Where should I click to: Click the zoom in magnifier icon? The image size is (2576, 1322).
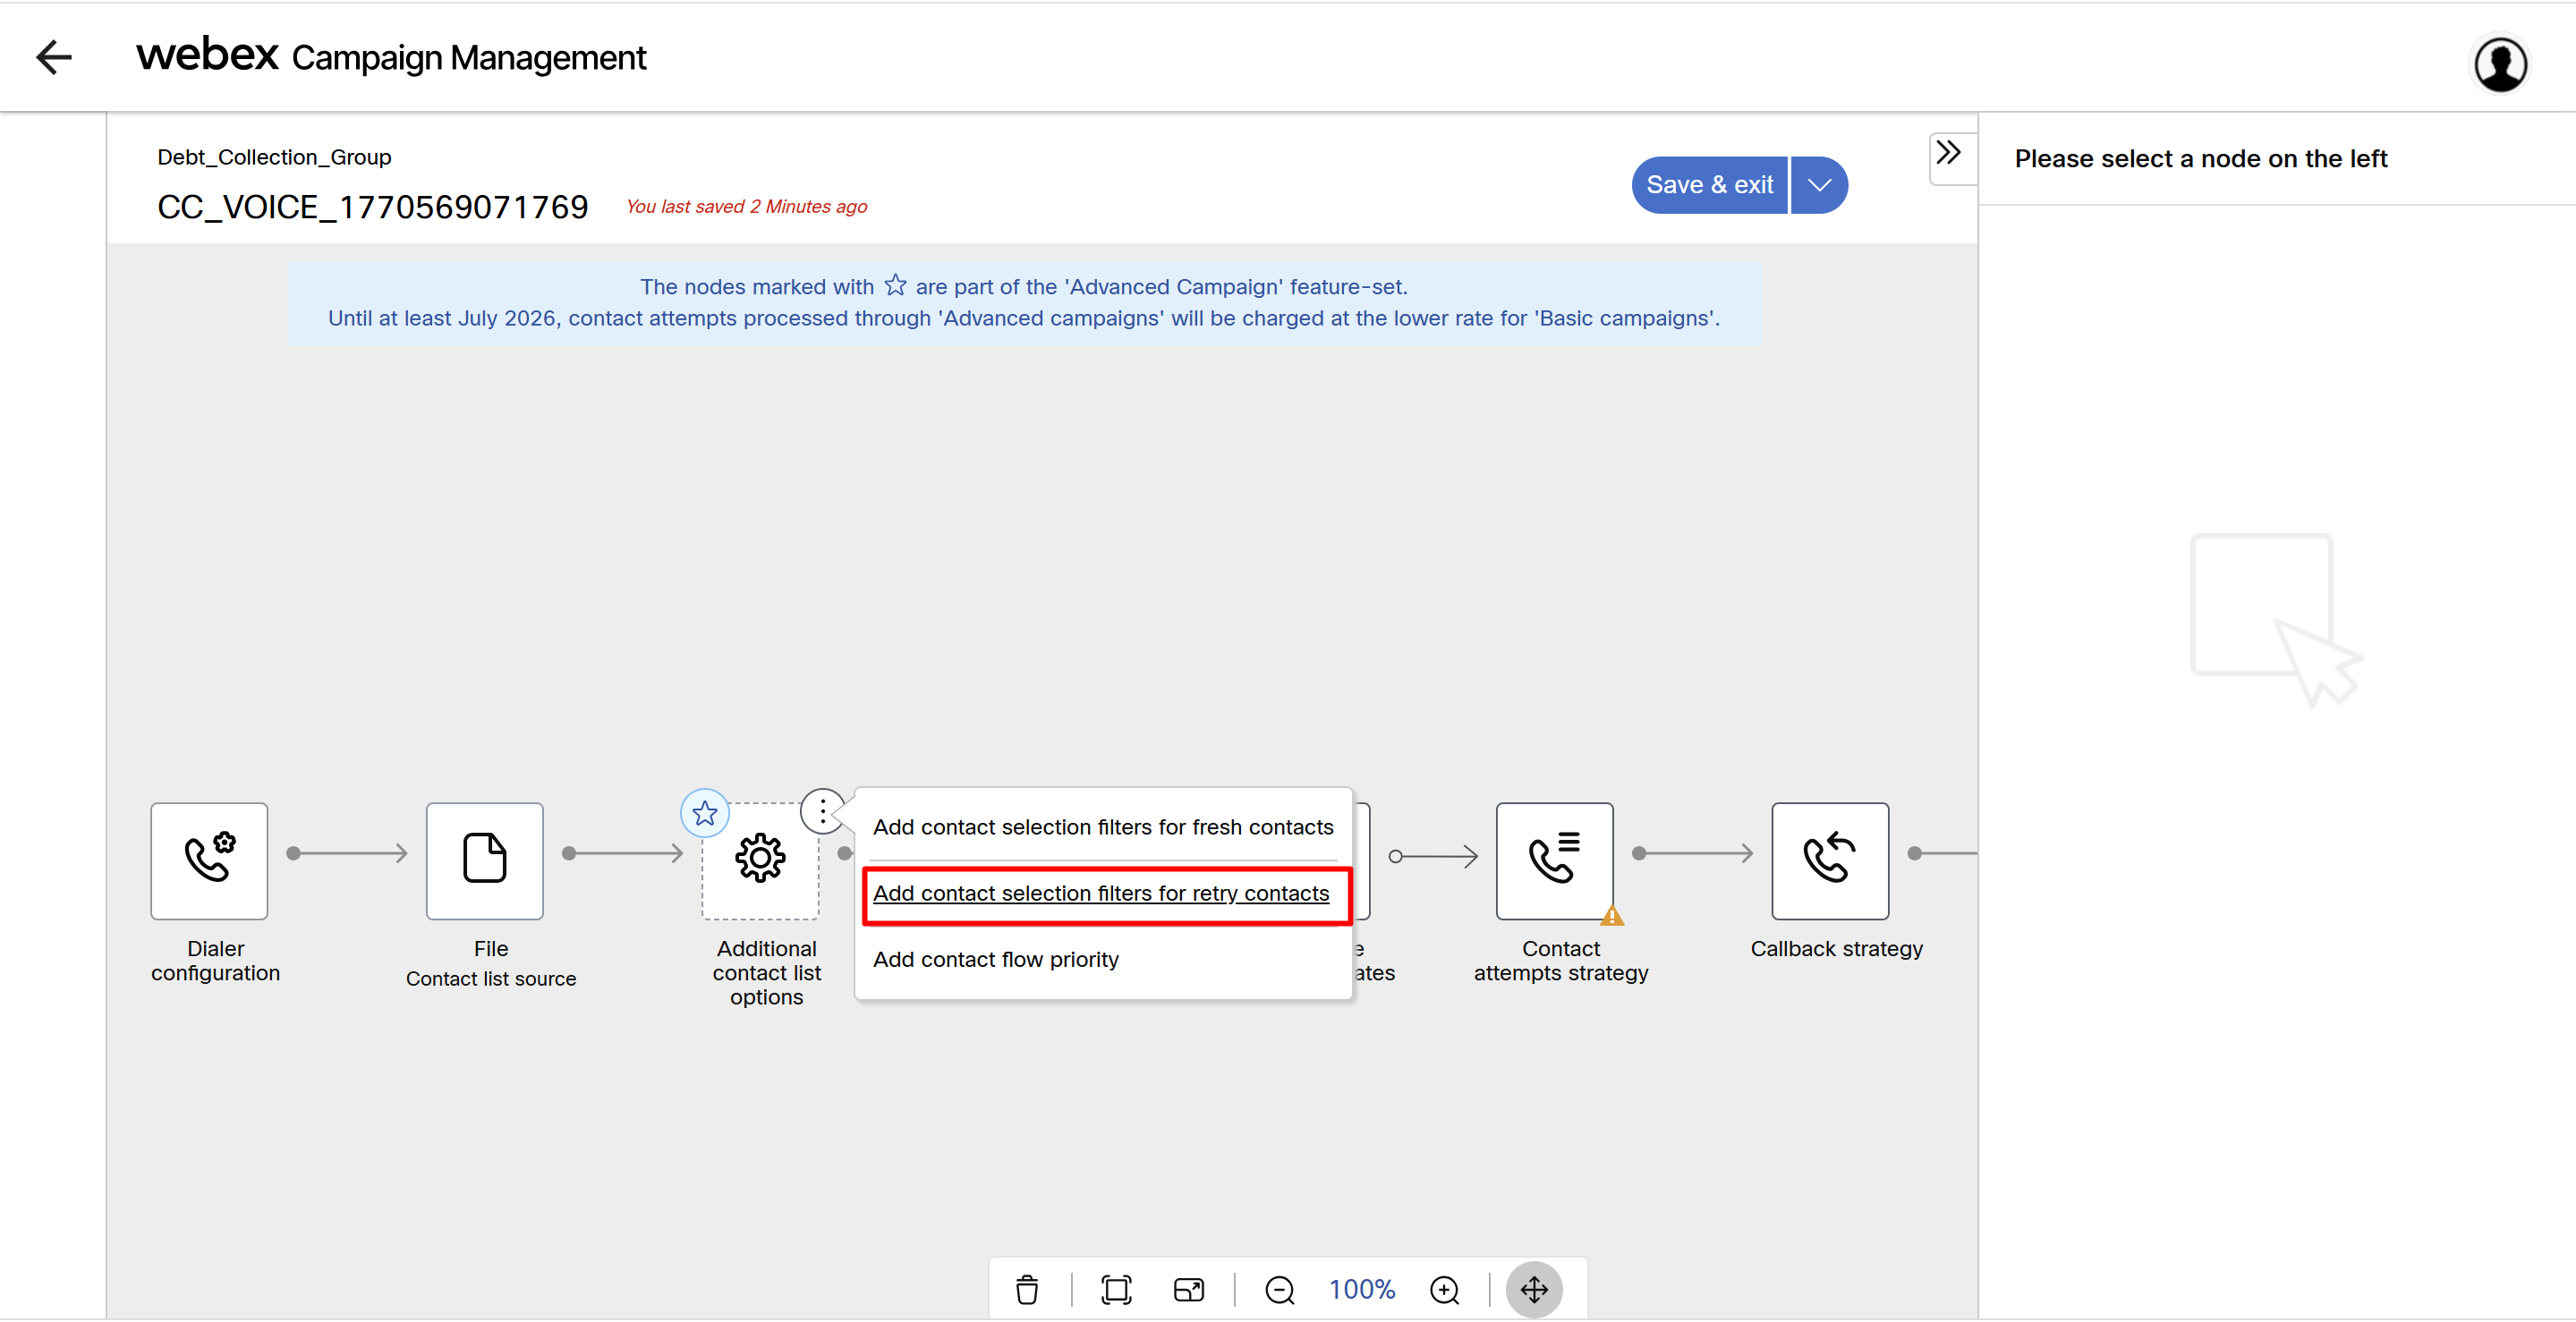pos(1444,1289)
